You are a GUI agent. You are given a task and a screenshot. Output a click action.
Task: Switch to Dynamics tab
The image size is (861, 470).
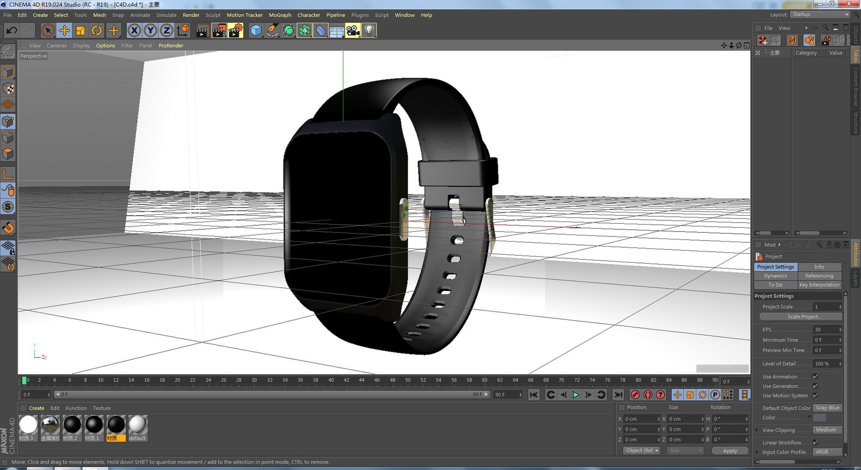click(775, 276)
